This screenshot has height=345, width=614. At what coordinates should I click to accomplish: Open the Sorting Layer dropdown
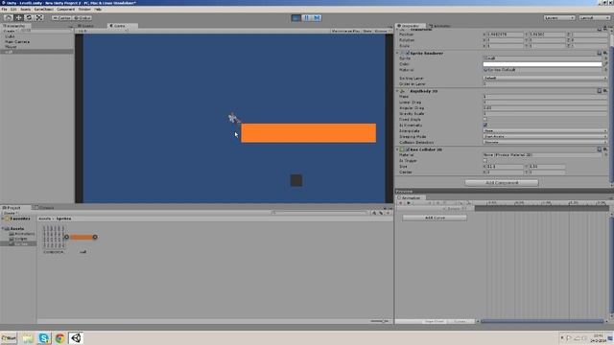tap(545, 79)
